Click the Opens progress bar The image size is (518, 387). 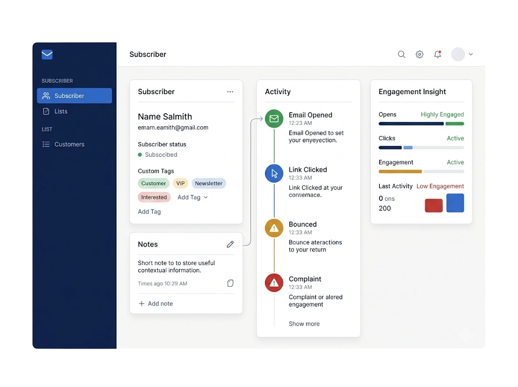pos(421,123)
